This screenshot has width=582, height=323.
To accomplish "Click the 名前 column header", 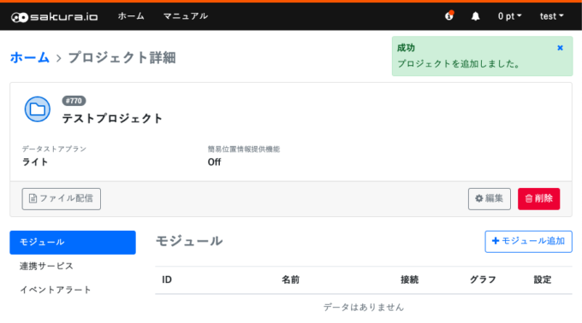I will [x=290, y=279].
